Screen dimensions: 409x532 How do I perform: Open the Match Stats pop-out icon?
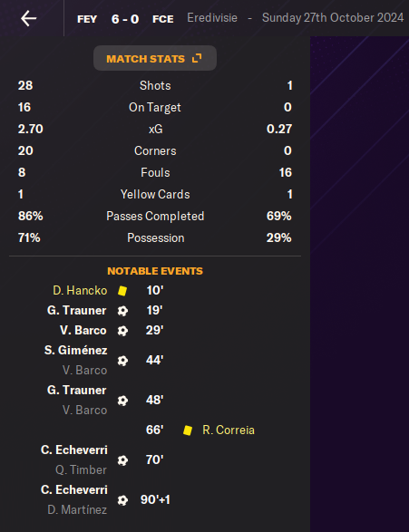point(197,58)
